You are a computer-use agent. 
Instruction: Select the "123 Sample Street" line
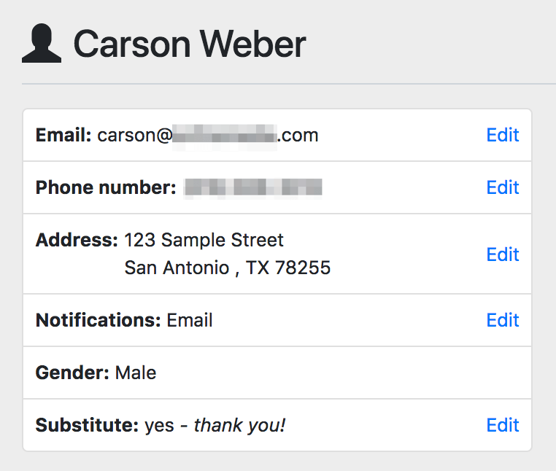(x=204, y=240)
